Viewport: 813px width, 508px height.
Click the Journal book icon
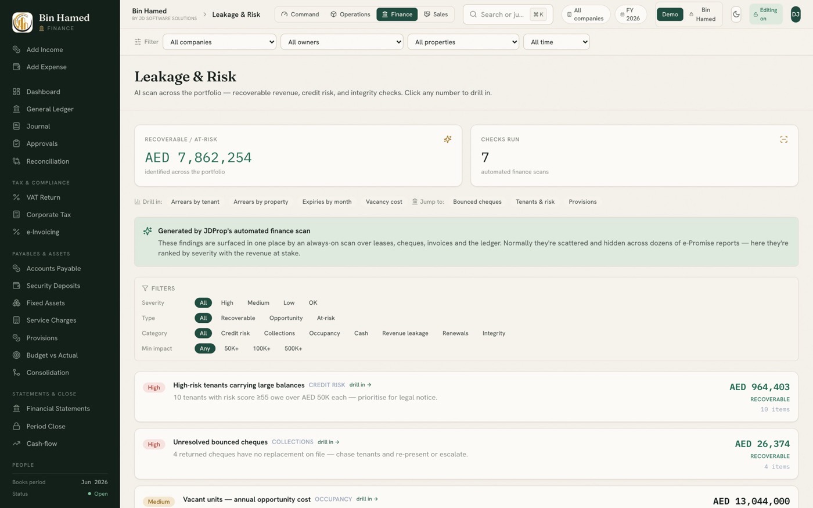16,126
